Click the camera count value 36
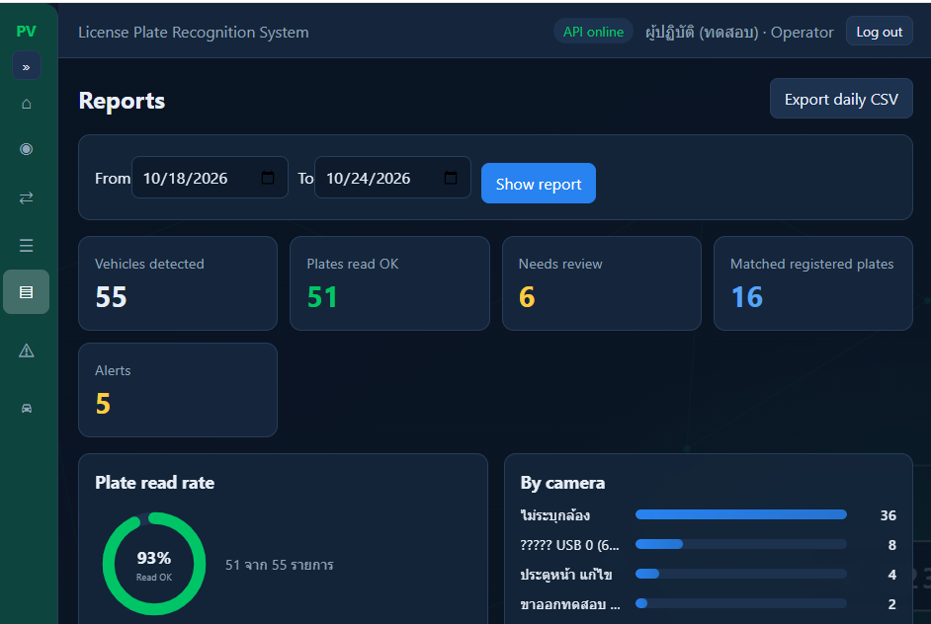Viewport: 931px width, 624px height. [888, 514]
